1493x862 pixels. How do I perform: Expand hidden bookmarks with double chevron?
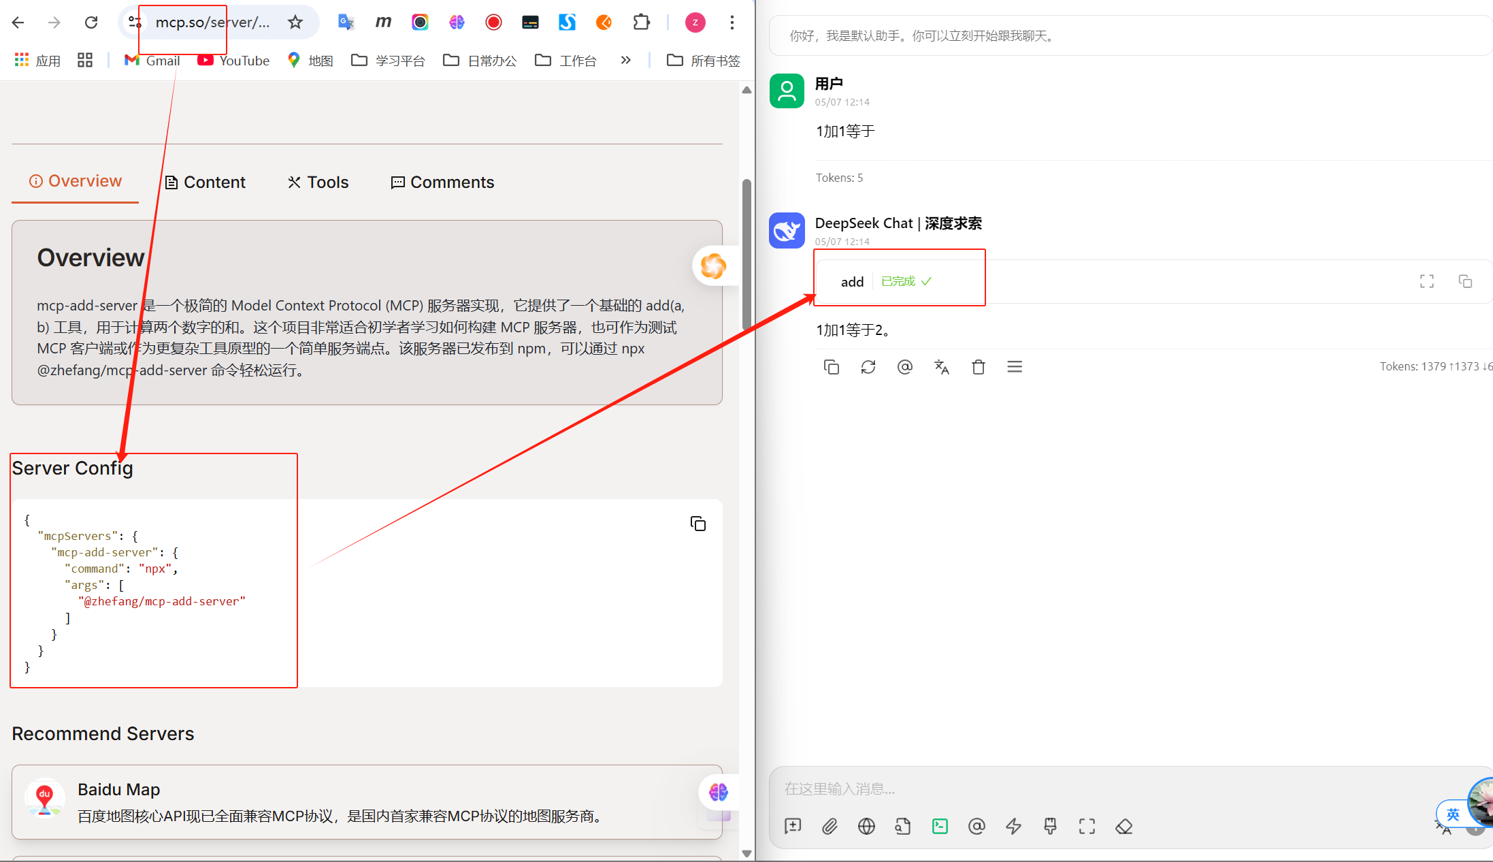coord(625,61)
